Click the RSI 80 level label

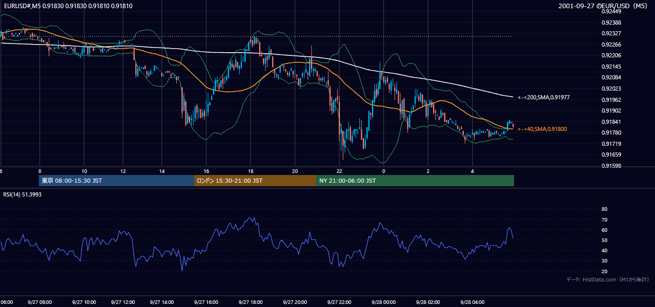(604, 209)
